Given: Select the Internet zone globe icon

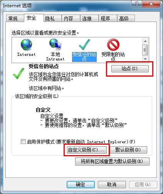Looking at the screenshot, I should (x=27, y=45).
